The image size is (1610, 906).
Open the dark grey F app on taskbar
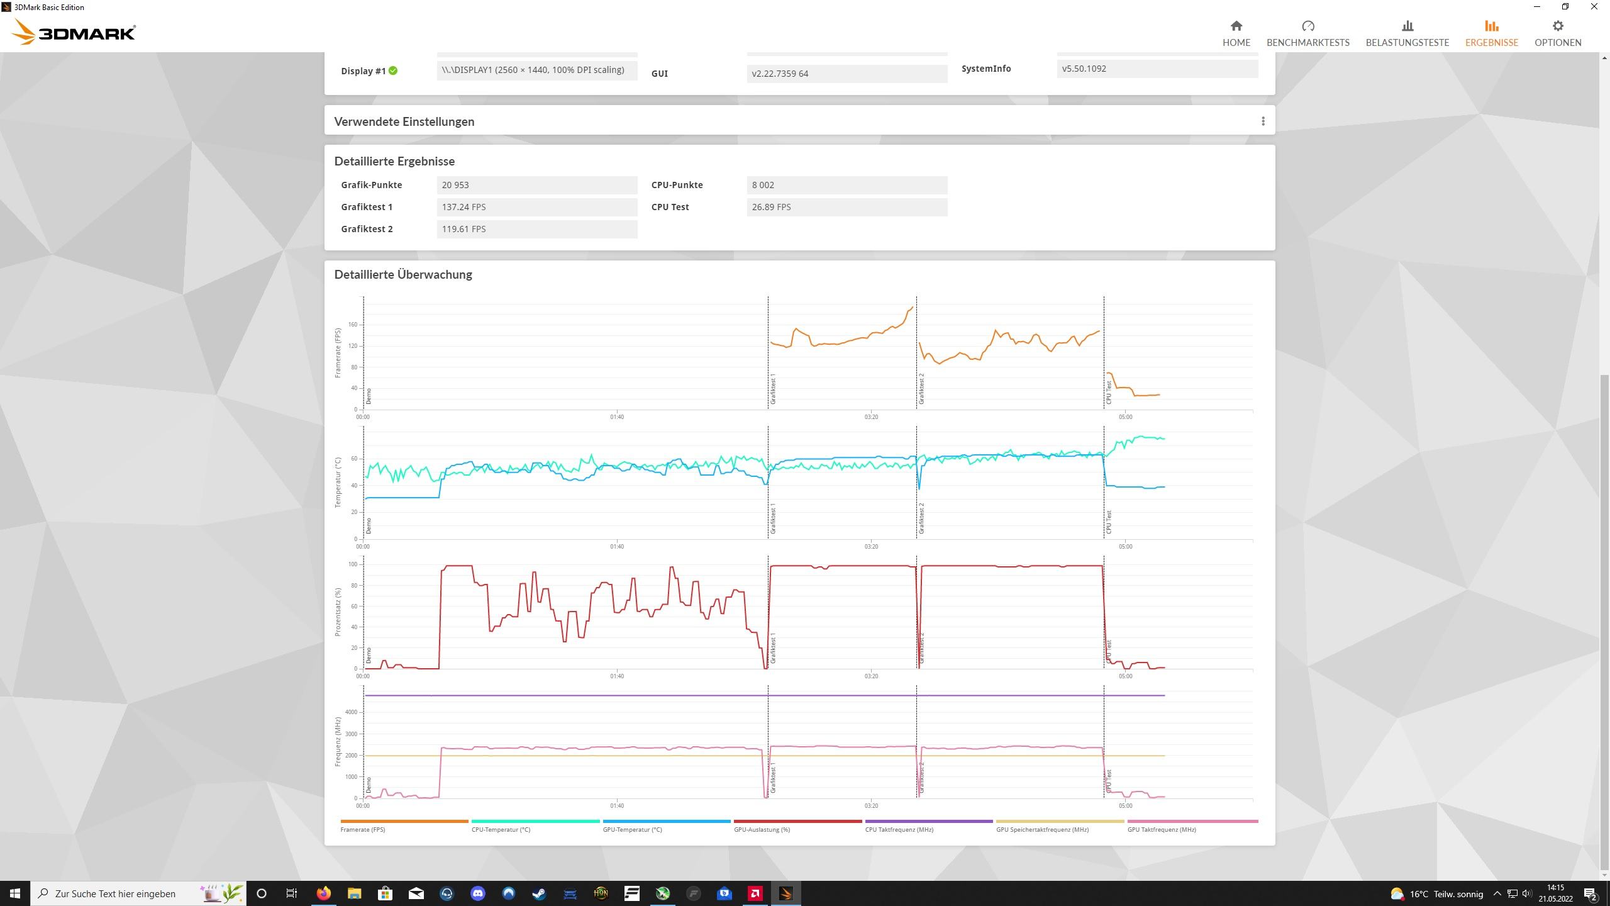click(693, 893)
